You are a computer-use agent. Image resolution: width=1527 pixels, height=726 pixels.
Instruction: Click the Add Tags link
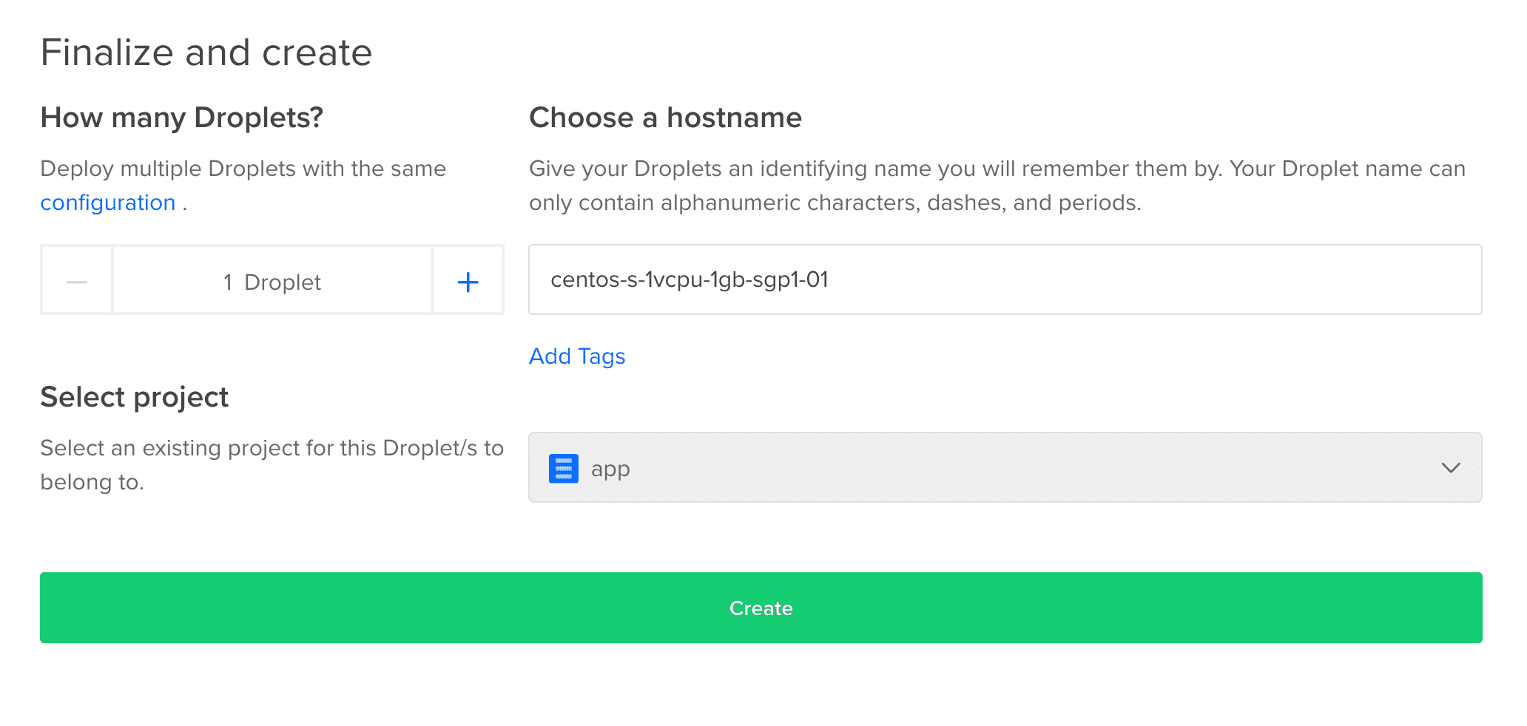click(577, 356)
